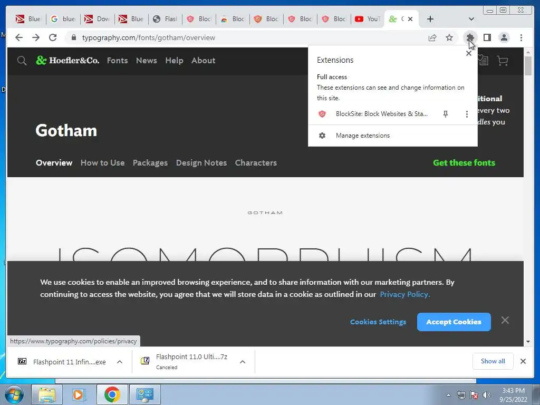This screenshot has width=540, height=405.
Task: Dismiss the cookie banner
Action: tap(505, 320)
